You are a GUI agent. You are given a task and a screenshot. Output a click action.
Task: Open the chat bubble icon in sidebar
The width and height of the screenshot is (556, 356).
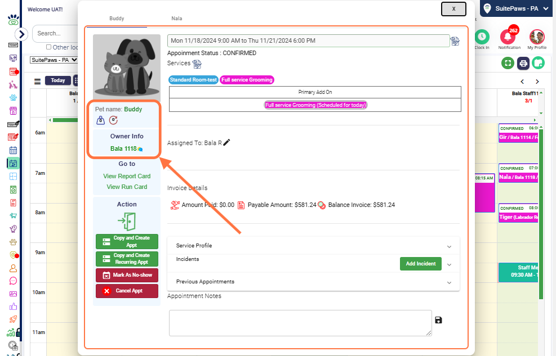13,281
